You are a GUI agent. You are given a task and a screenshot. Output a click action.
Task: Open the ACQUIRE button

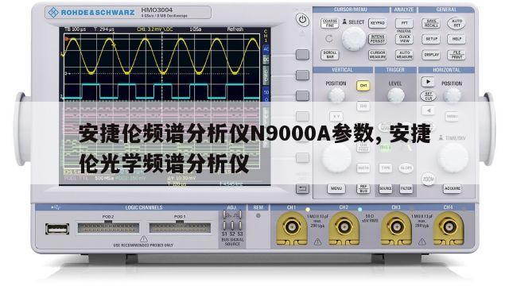pos(453,188)
